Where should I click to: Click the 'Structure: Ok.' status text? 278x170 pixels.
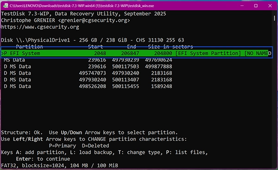pos(22,132)
